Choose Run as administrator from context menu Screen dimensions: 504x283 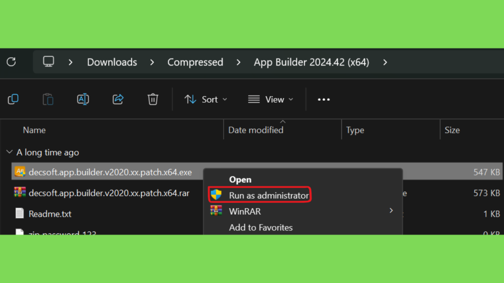click(269, 196)
